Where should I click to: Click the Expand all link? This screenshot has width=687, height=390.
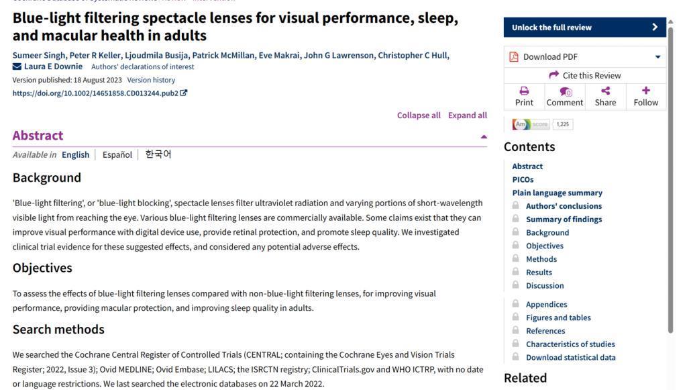tap(468, 115)
